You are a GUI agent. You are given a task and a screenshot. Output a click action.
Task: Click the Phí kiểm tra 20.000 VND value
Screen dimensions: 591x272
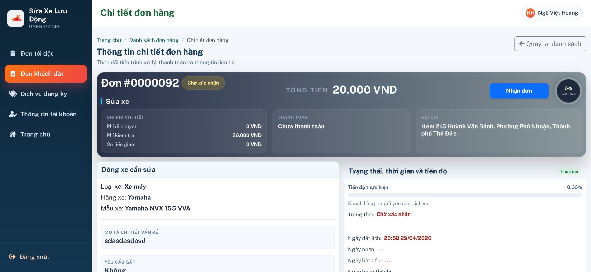pyautogui.click(x=247, y=135)
